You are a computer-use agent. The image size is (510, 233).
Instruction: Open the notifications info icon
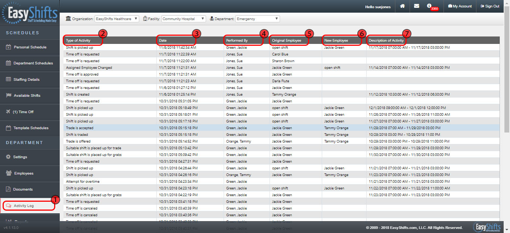click(429, 6)
